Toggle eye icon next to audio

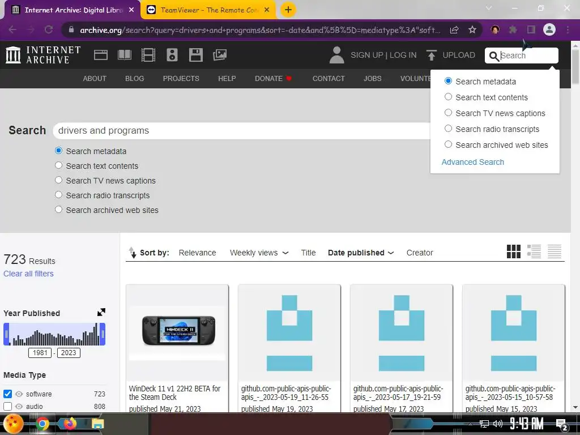click(x=19, y=407)
